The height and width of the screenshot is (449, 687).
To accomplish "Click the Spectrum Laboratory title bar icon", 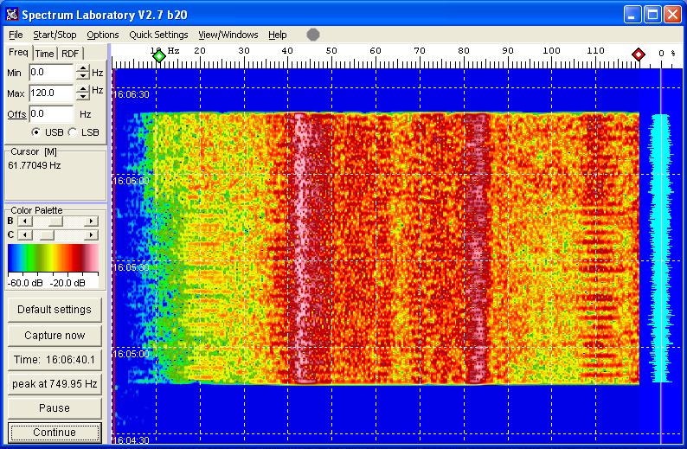I will (x=12, y=15).
